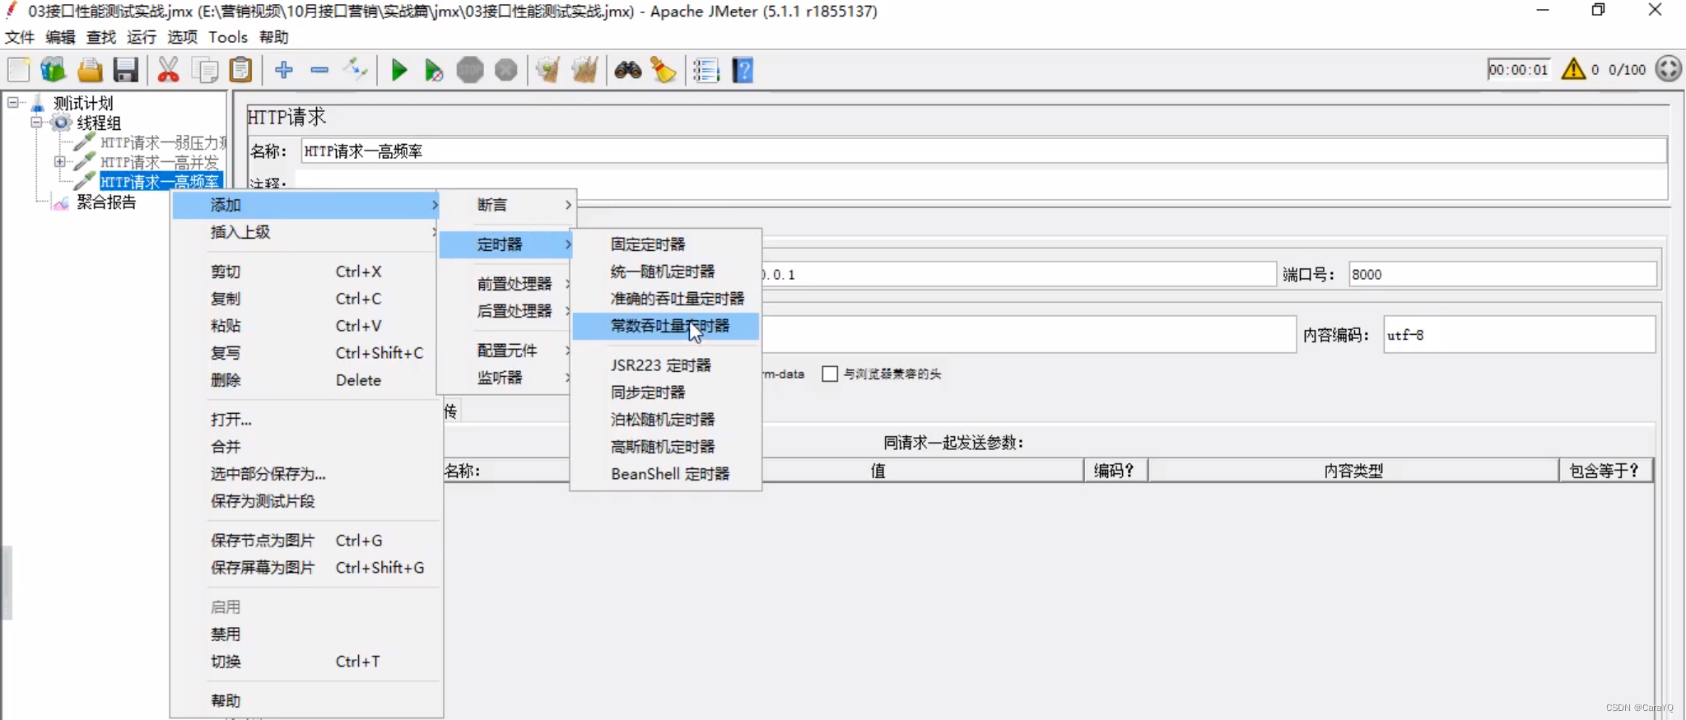Reset search with the brush icon

point(664,70)
